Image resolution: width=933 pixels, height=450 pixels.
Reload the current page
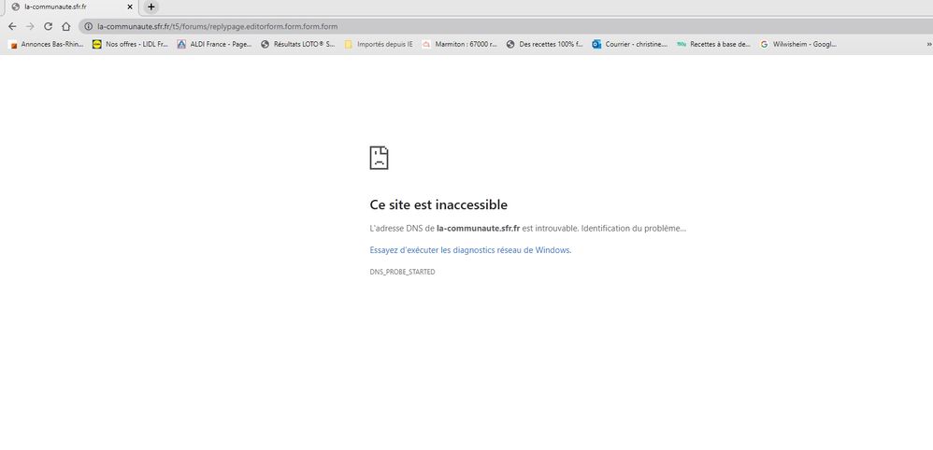(49, 26)
